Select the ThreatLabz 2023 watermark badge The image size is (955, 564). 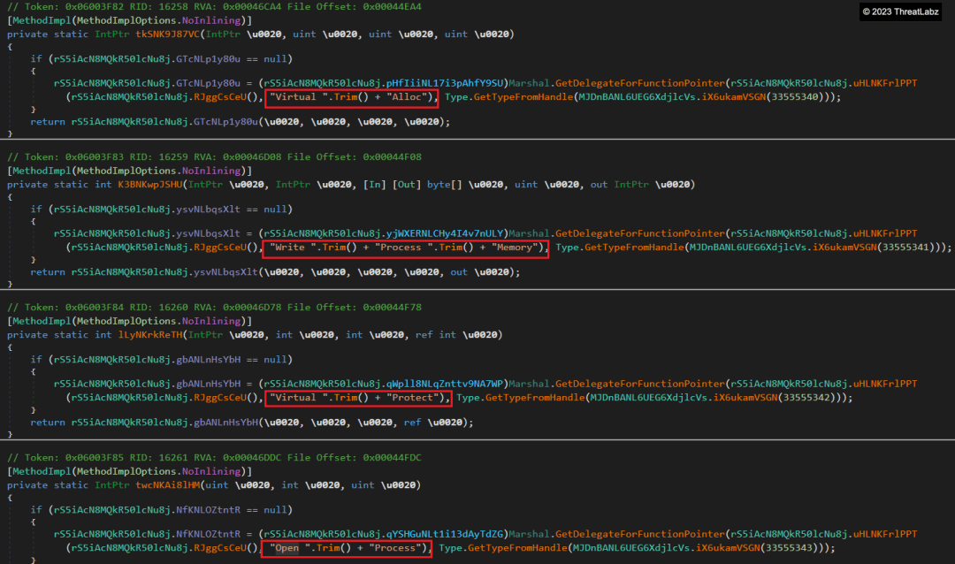tap(899, 12)
